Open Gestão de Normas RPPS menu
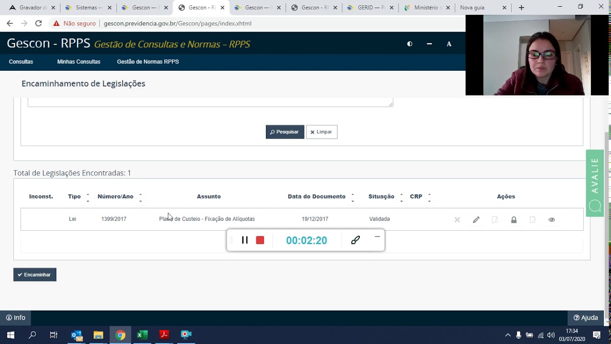 point(148,62)
